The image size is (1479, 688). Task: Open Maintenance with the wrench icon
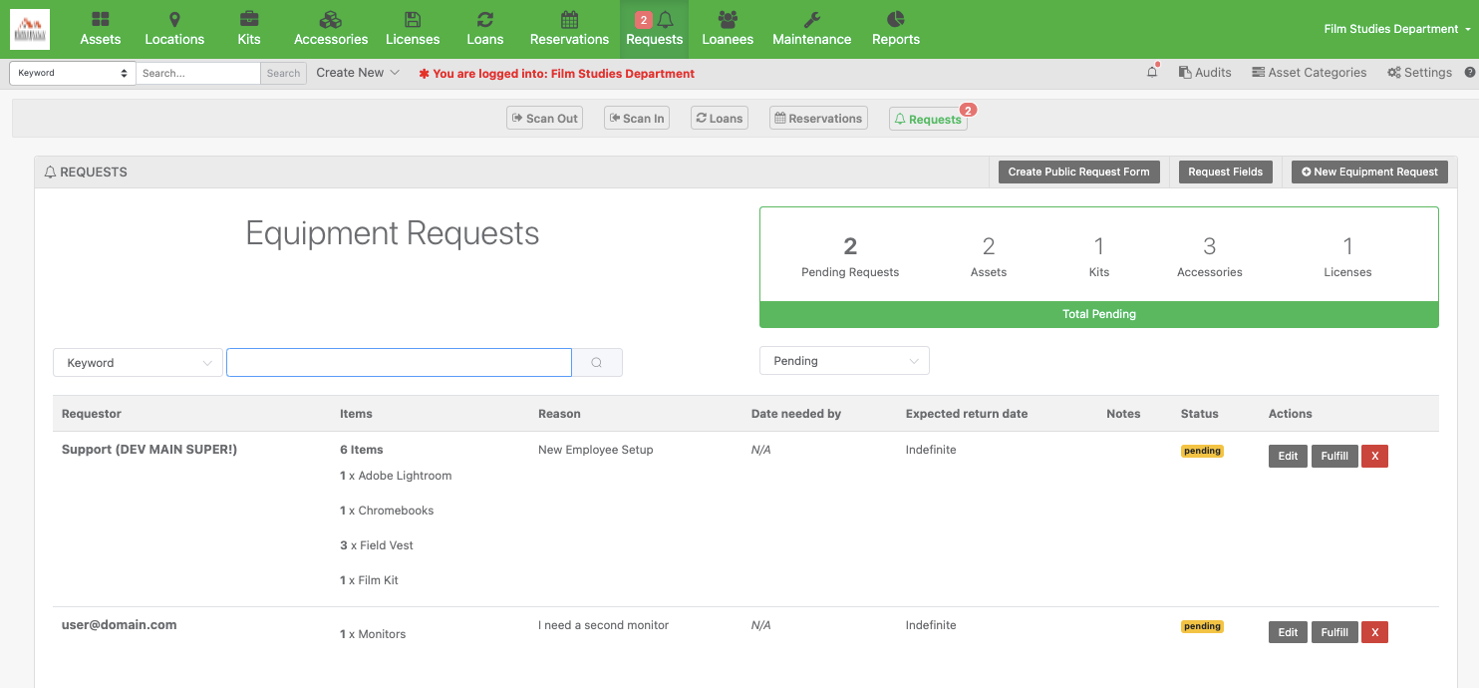[x=811, y=29]
